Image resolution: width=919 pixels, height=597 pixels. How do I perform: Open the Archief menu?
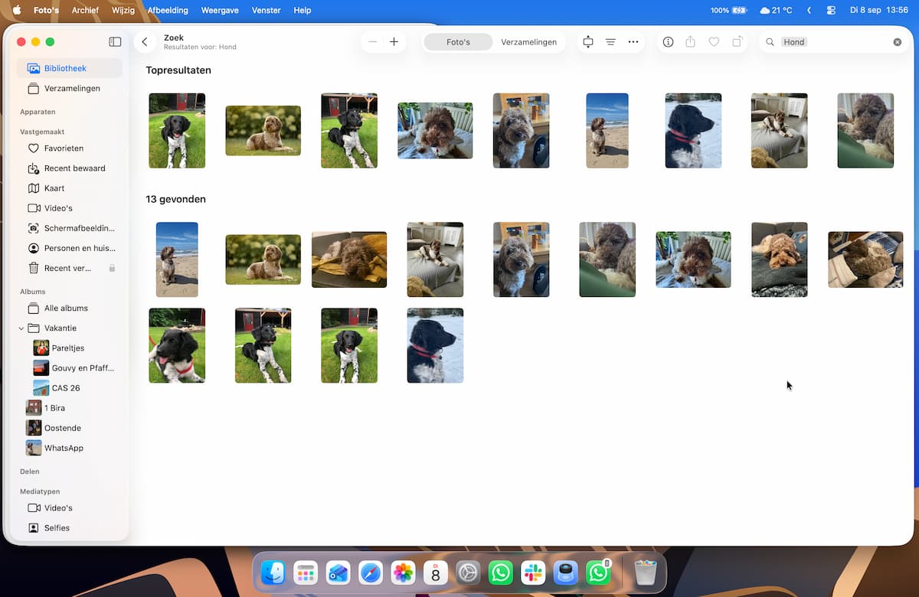tap(85, 11)
